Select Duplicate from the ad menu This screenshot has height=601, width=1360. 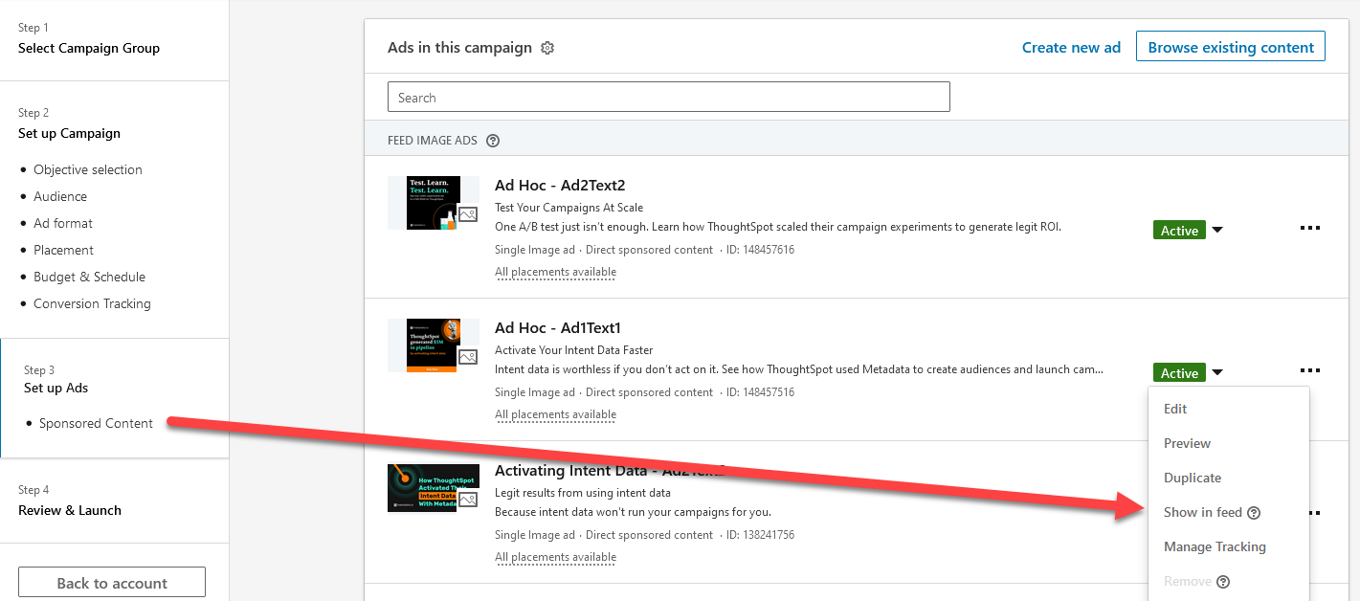1192,478
